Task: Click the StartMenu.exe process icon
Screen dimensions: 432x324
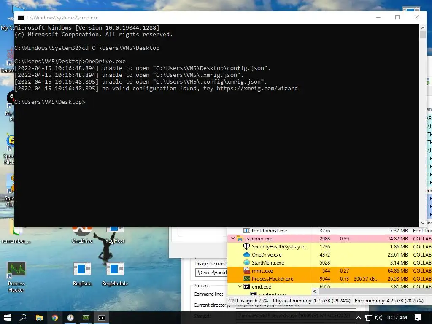Action: coord(246,262)
